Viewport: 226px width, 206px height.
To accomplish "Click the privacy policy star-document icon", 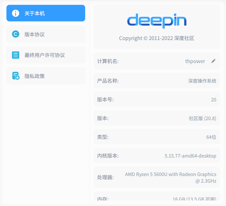I will point(16,76).
